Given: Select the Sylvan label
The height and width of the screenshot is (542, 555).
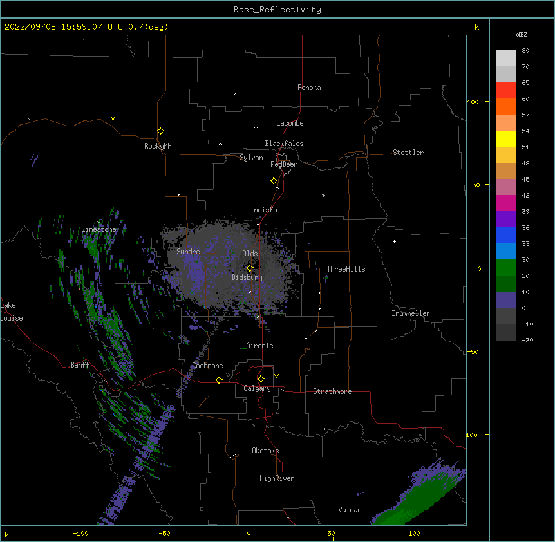Looking at the screenshot, I should click(251, 158).
